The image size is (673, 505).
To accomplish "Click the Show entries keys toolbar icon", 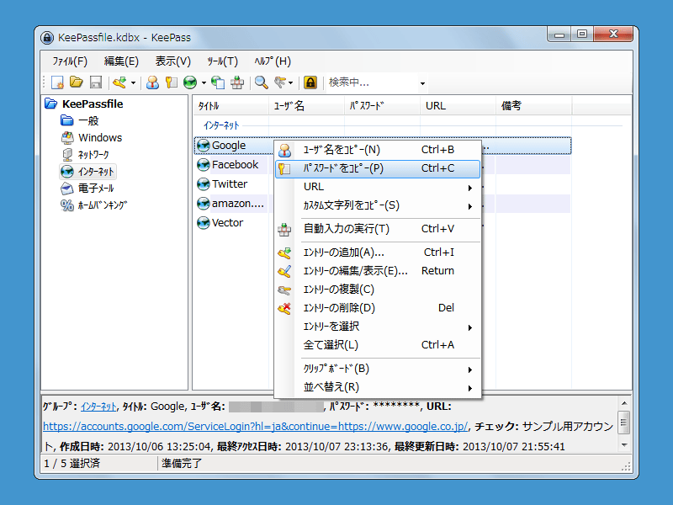I will (x=280, y=82).
